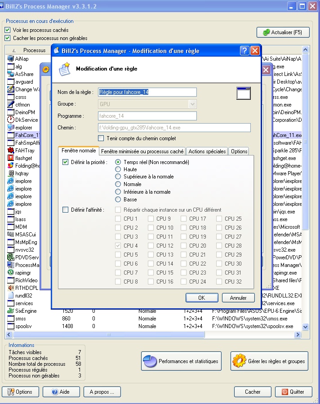Click the Processus column header sort arrow

click(14, 50)
